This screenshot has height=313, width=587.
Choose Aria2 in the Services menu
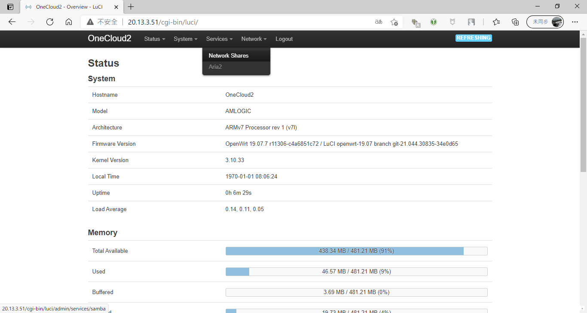215,67
